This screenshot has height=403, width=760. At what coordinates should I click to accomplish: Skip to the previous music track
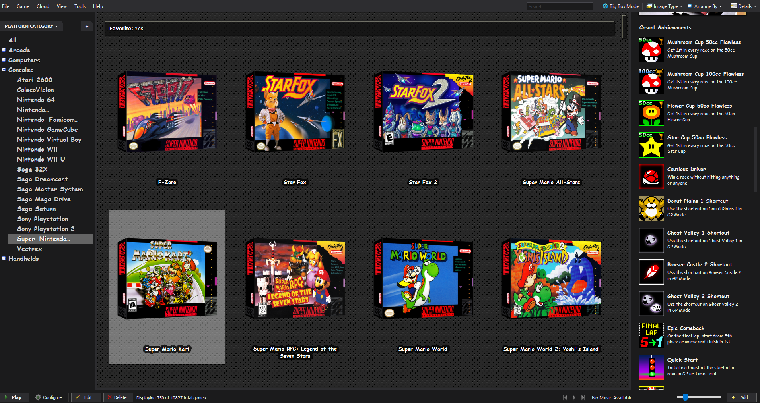coord(565,397)
